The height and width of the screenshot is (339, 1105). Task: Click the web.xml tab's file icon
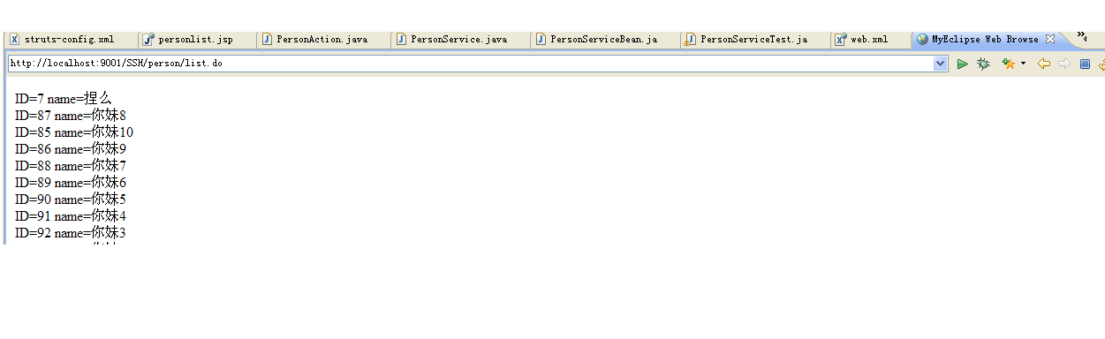(x=841, y=40)
